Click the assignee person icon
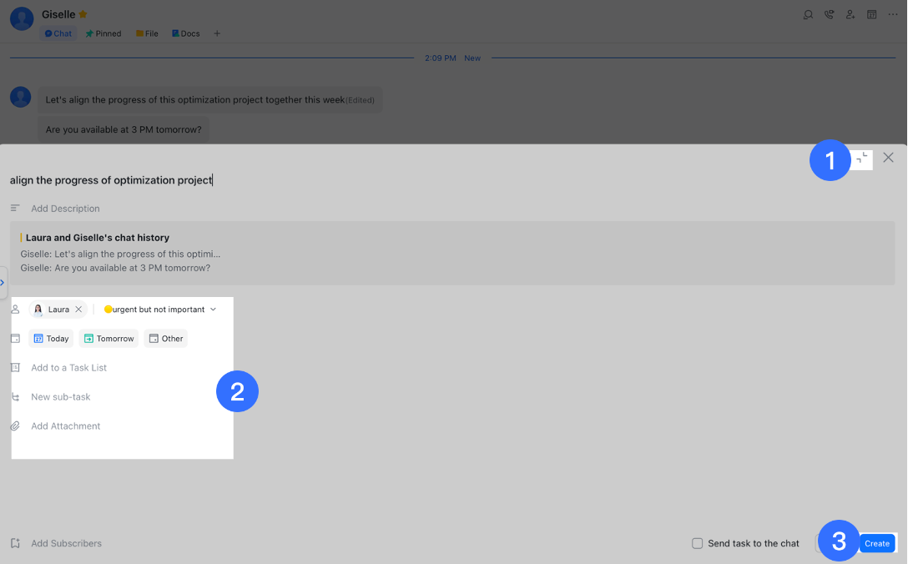Image resolution: width=908 pixels, height=564 pixels. [x=14, y=309]
